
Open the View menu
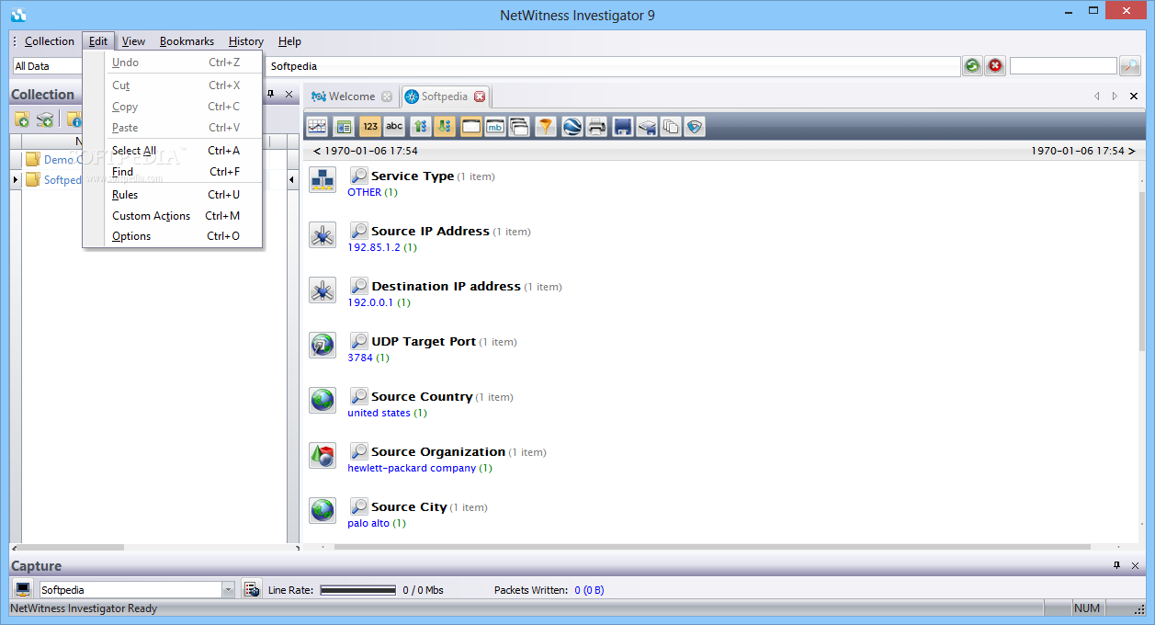133,41
